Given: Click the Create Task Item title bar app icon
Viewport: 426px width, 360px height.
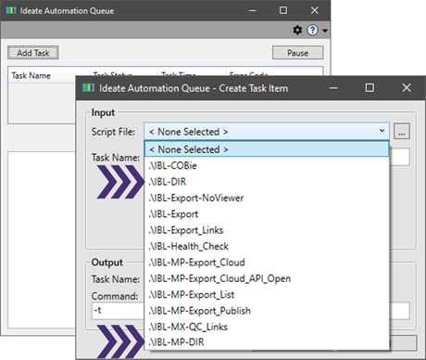Looking at the screenshot, I should click(x=88, y=88).
